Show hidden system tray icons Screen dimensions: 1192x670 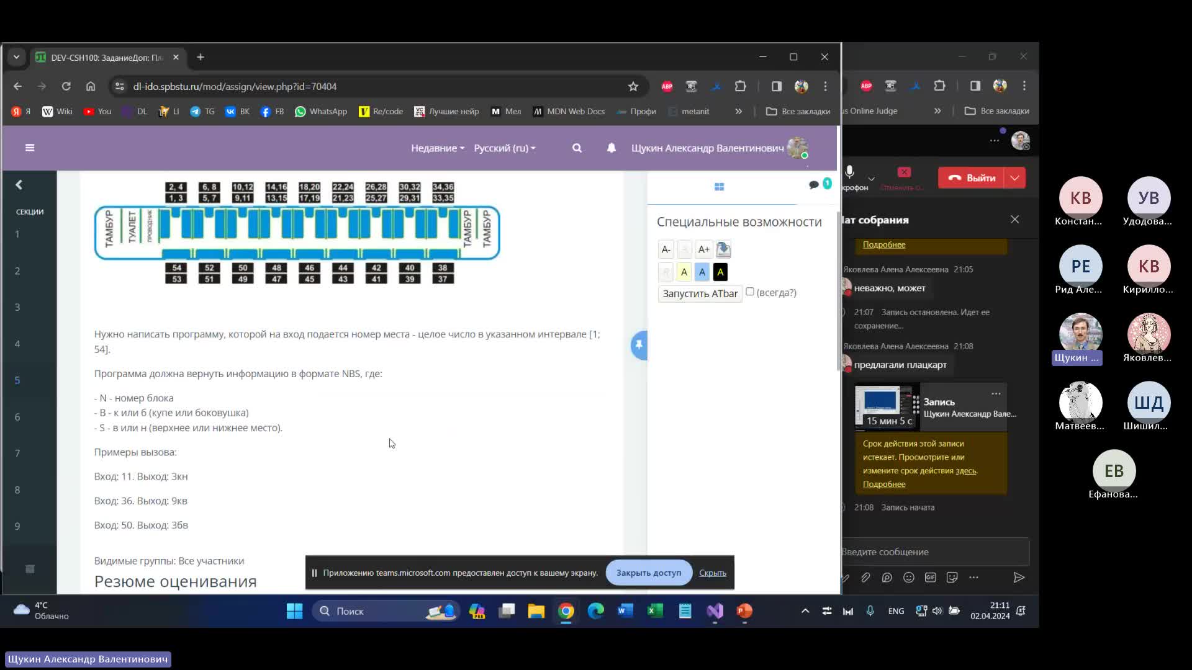(x=805, y=611)
